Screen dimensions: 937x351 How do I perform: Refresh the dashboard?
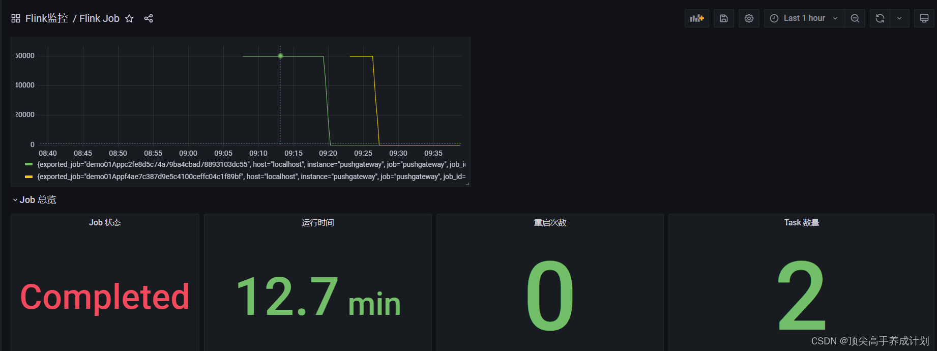[x=880, y=18]
